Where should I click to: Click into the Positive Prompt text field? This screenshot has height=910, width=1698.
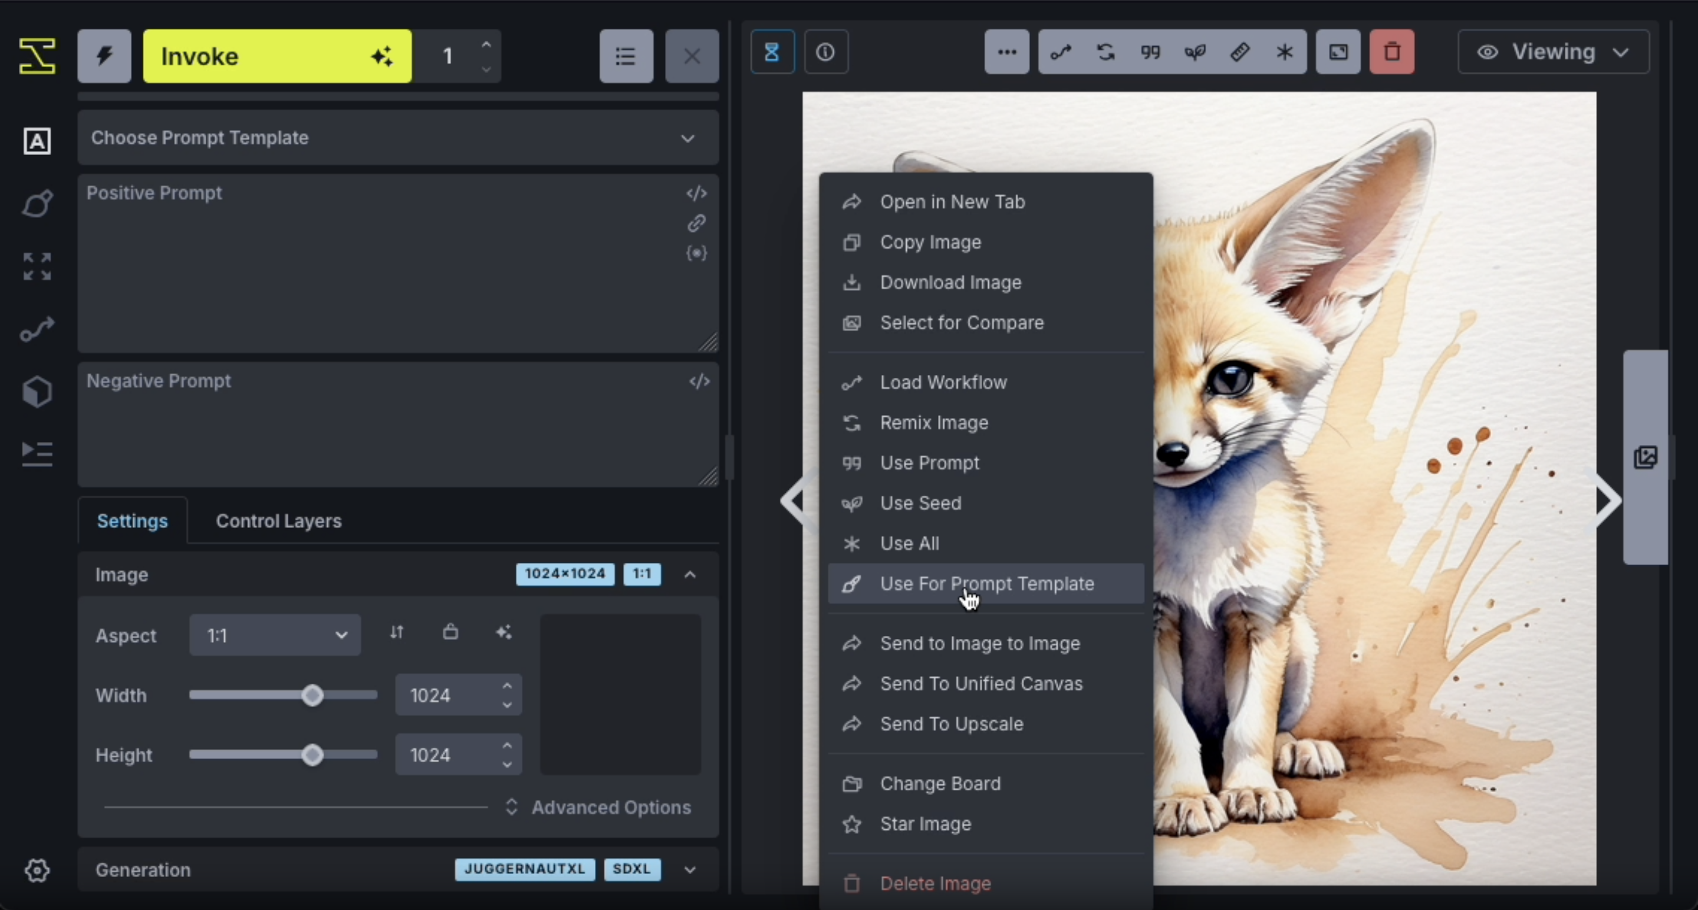click(x=382, y=270)
